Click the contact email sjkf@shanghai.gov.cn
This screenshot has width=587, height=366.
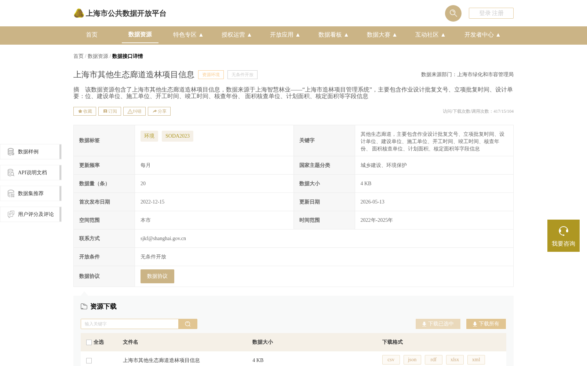click(x=163, y=239)
